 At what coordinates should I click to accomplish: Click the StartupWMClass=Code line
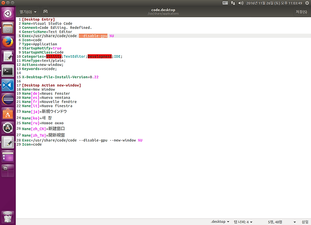[x=43, y=52]
